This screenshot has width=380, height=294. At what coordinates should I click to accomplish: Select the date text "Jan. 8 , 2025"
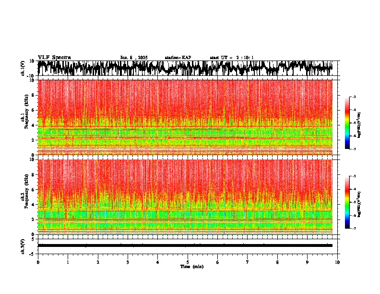(134, 58)
